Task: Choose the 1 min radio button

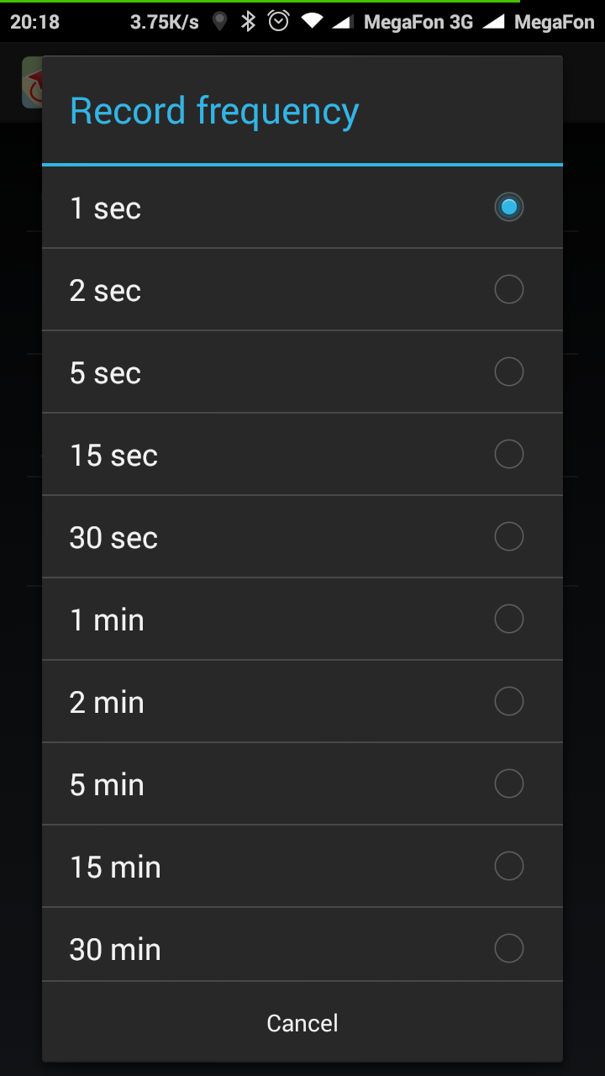Action: pyautogui.click(x=508, y=619)
